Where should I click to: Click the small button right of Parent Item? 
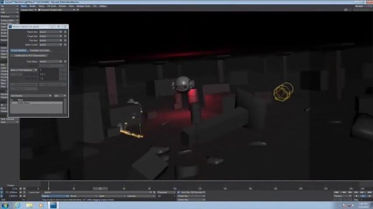tap(65, 32)
